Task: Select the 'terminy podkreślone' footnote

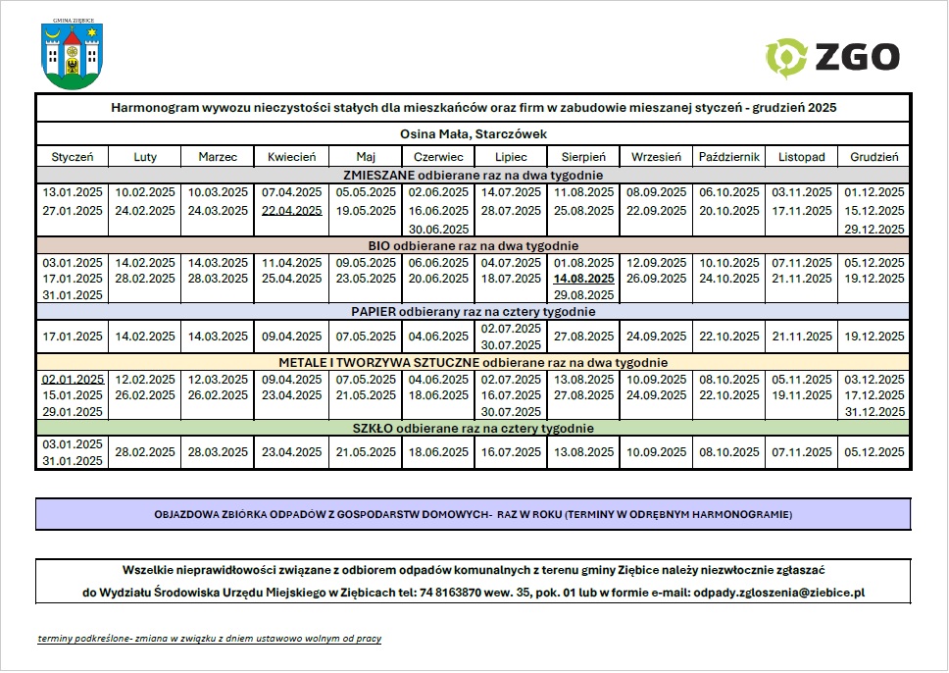Action: [x=210, y=639]
